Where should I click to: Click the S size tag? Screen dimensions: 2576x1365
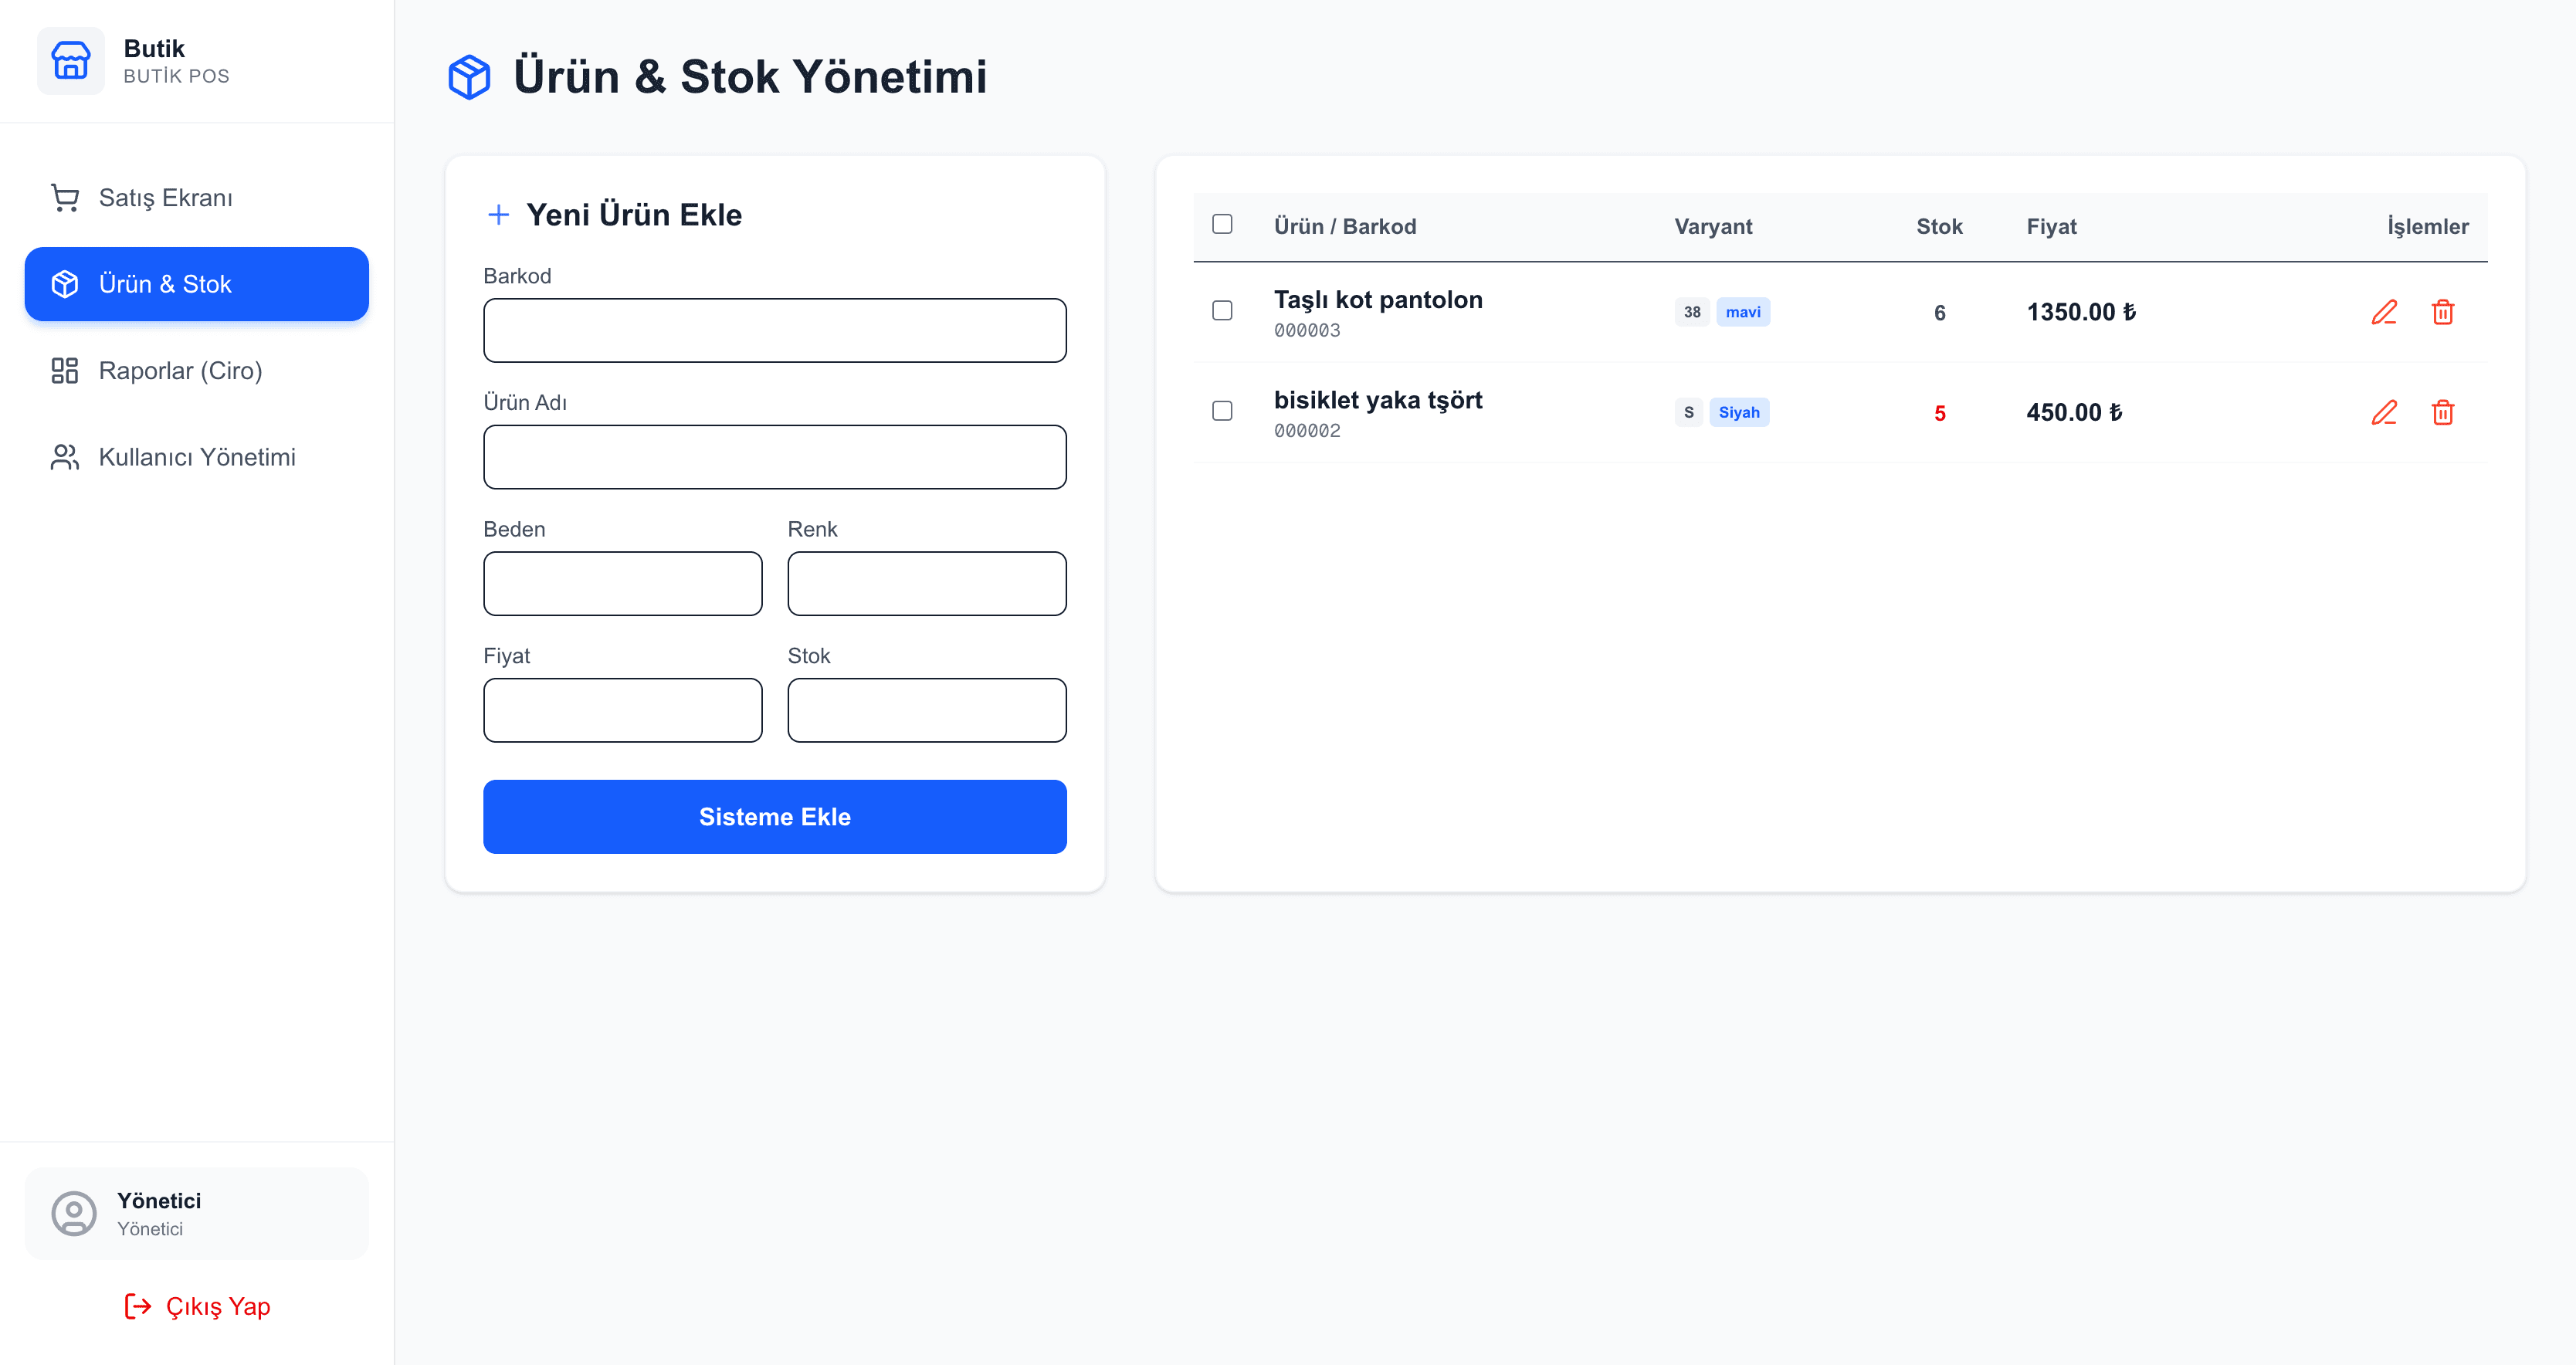coord(1688,412)
